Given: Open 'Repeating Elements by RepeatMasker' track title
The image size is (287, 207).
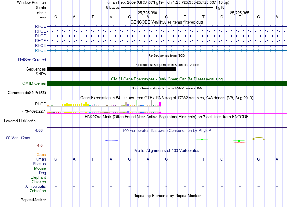Looking at the screenshot, I should pyautogui.click(x=167, y=196).
